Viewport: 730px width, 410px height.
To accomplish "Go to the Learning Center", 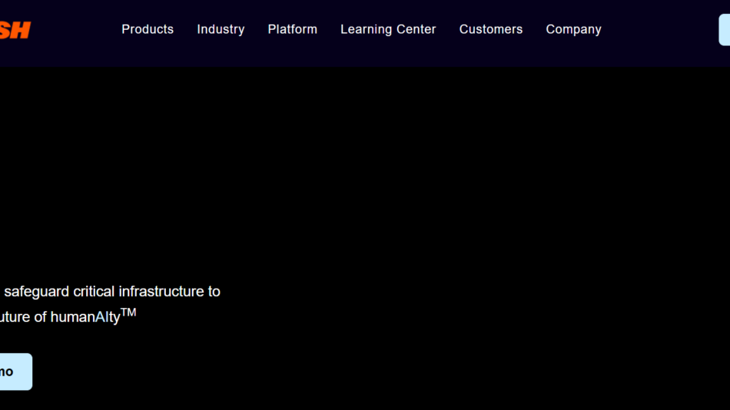I will [388, 29].
